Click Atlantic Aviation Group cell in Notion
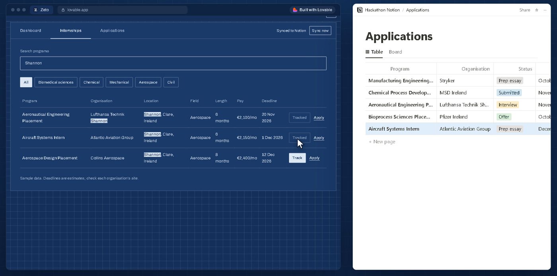This screenshot has height=276, width=557. click(x=465, y=129)
